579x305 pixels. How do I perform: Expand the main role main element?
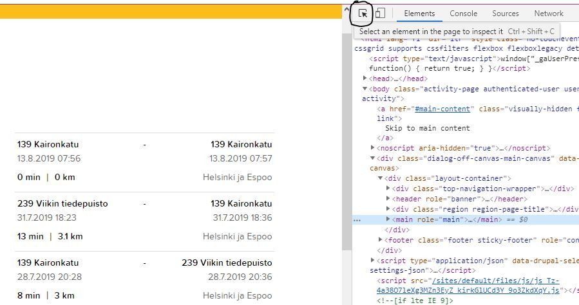[x=388, y=219]
